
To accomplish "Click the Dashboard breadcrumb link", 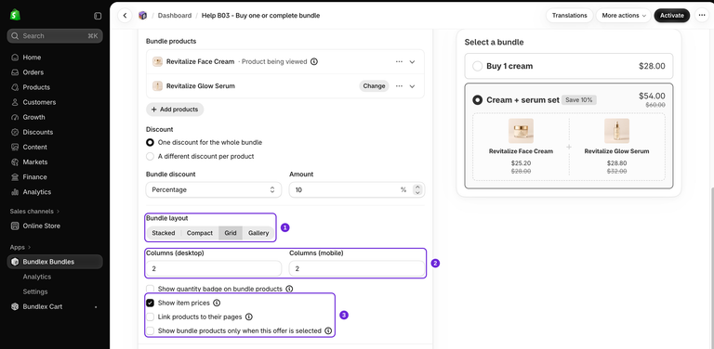I will pyautogui.click(x=175, y=16).
